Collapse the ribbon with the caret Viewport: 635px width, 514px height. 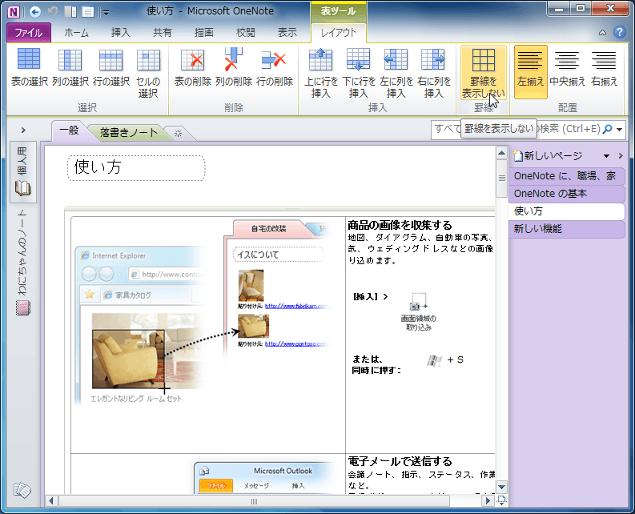coord(603,33)
